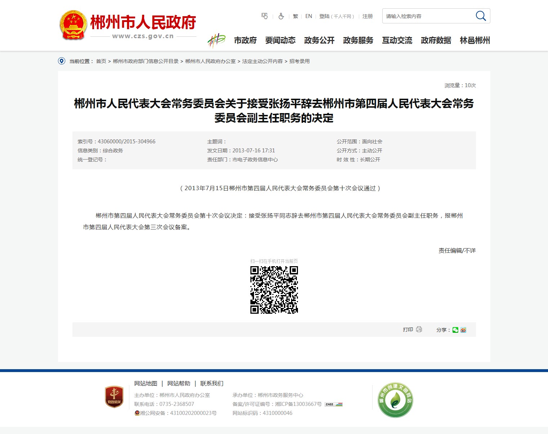
Task: Switch site language to EN
Action: pos(308,16)
